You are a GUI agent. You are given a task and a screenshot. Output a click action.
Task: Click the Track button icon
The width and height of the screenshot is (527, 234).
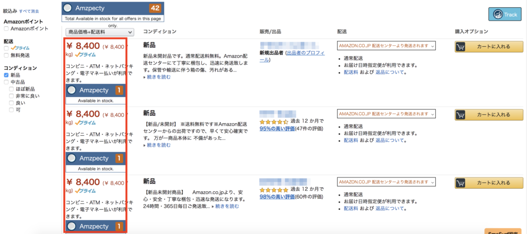[498, 14]
